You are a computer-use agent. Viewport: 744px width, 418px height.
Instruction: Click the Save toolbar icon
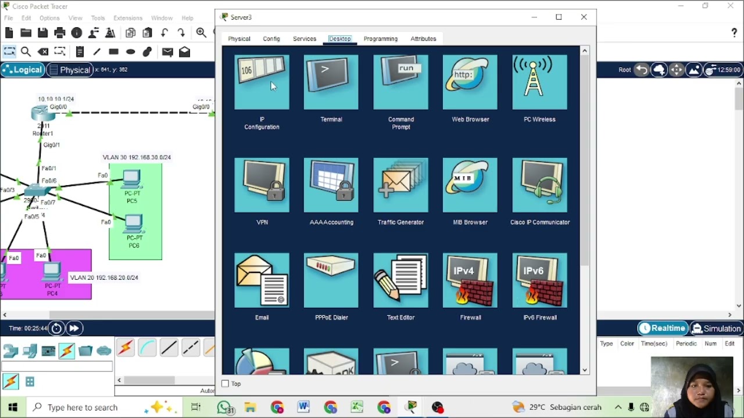coord(43,33)
